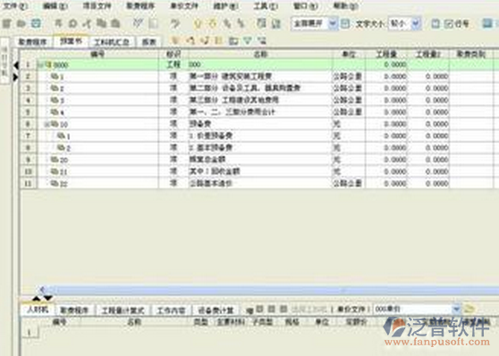Select the 设备费计算 tab in lower panel
Image resolution: width=499 pixels, height=356 pixels.
coord(216,310)
